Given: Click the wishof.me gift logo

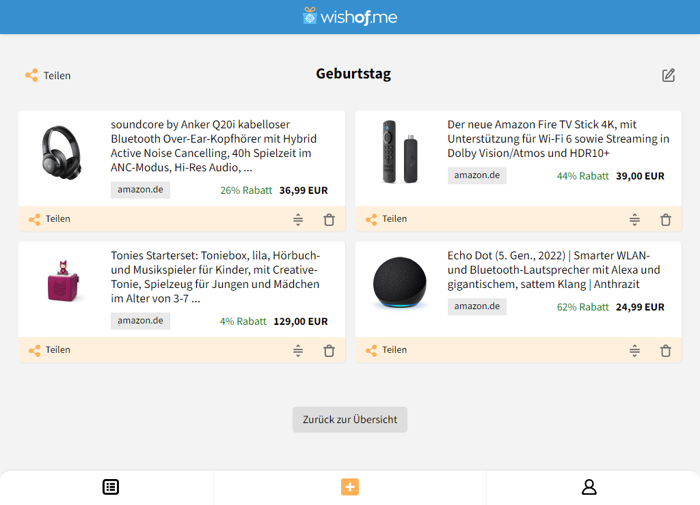Looking at the screenshot, I should (x=308, y=16).
